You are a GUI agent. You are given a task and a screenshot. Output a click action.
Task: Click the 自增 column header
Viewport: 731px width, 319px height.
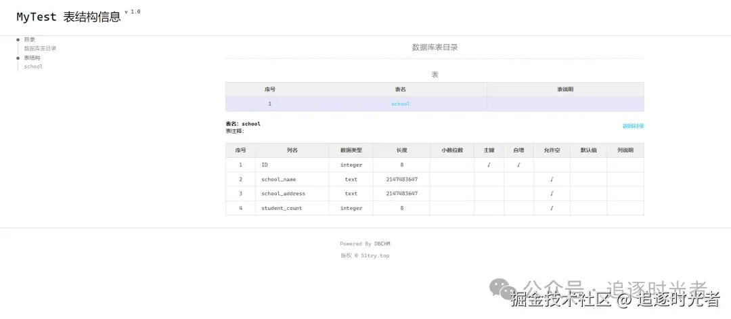pos(518,150)
